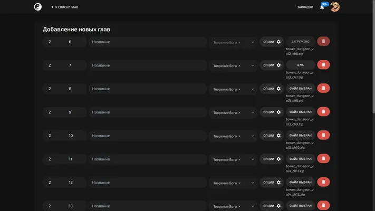Click the 67% upload progress indicator
This screenshot has height=211, width=375.
301,65
